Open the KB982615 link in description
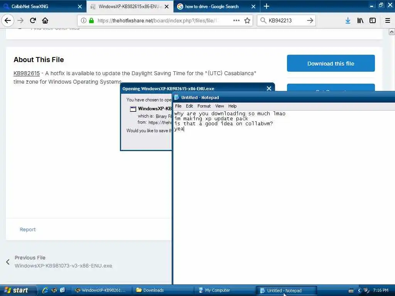395x296 pixels. (x=27, y=73)
